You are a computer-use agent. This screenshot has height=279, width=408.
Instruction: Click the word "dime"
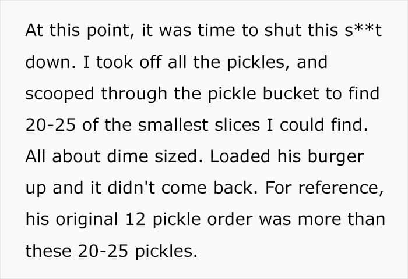point(127,156)
